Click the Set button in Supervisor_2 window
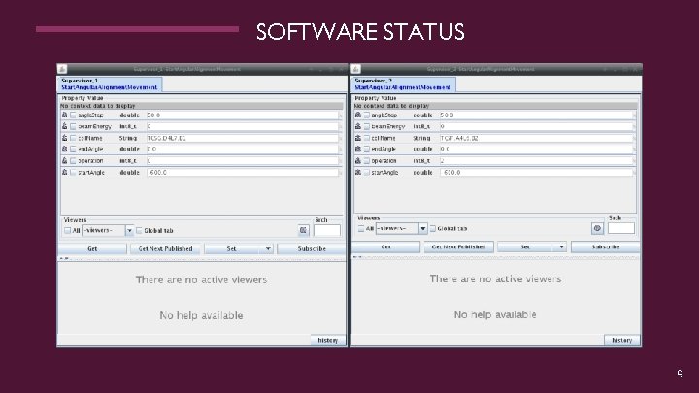This screenshot has width=699, height=393. (x=525, y=246)
